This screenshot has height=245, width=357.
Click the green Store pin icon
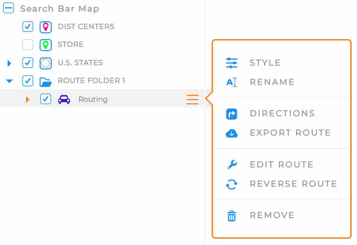pos(45,45)
